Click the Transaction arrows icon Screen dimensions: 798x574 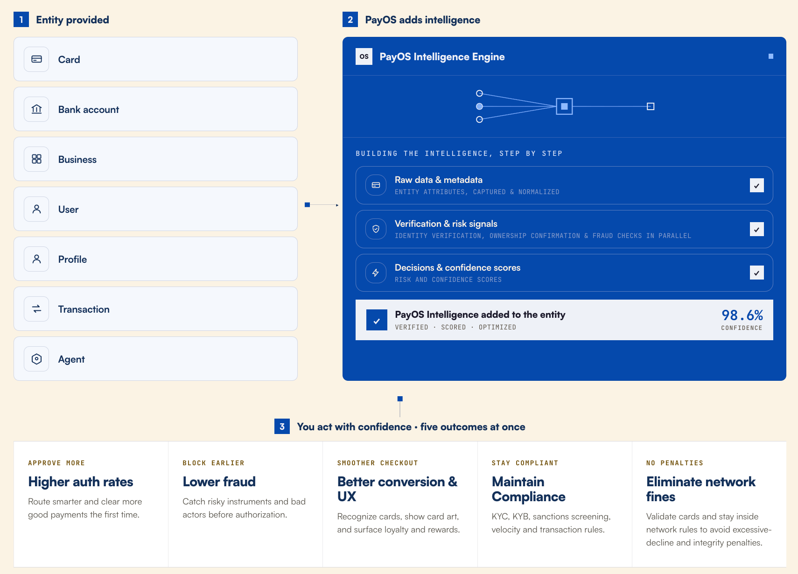tap(36, 309)
